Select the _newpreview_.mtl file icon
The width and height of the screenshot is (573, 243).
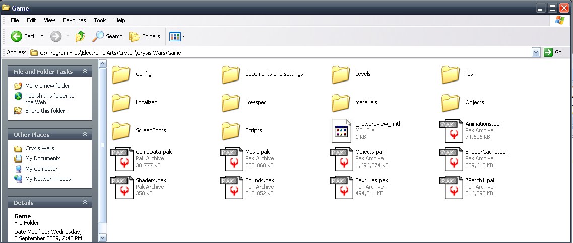point(341,131)
